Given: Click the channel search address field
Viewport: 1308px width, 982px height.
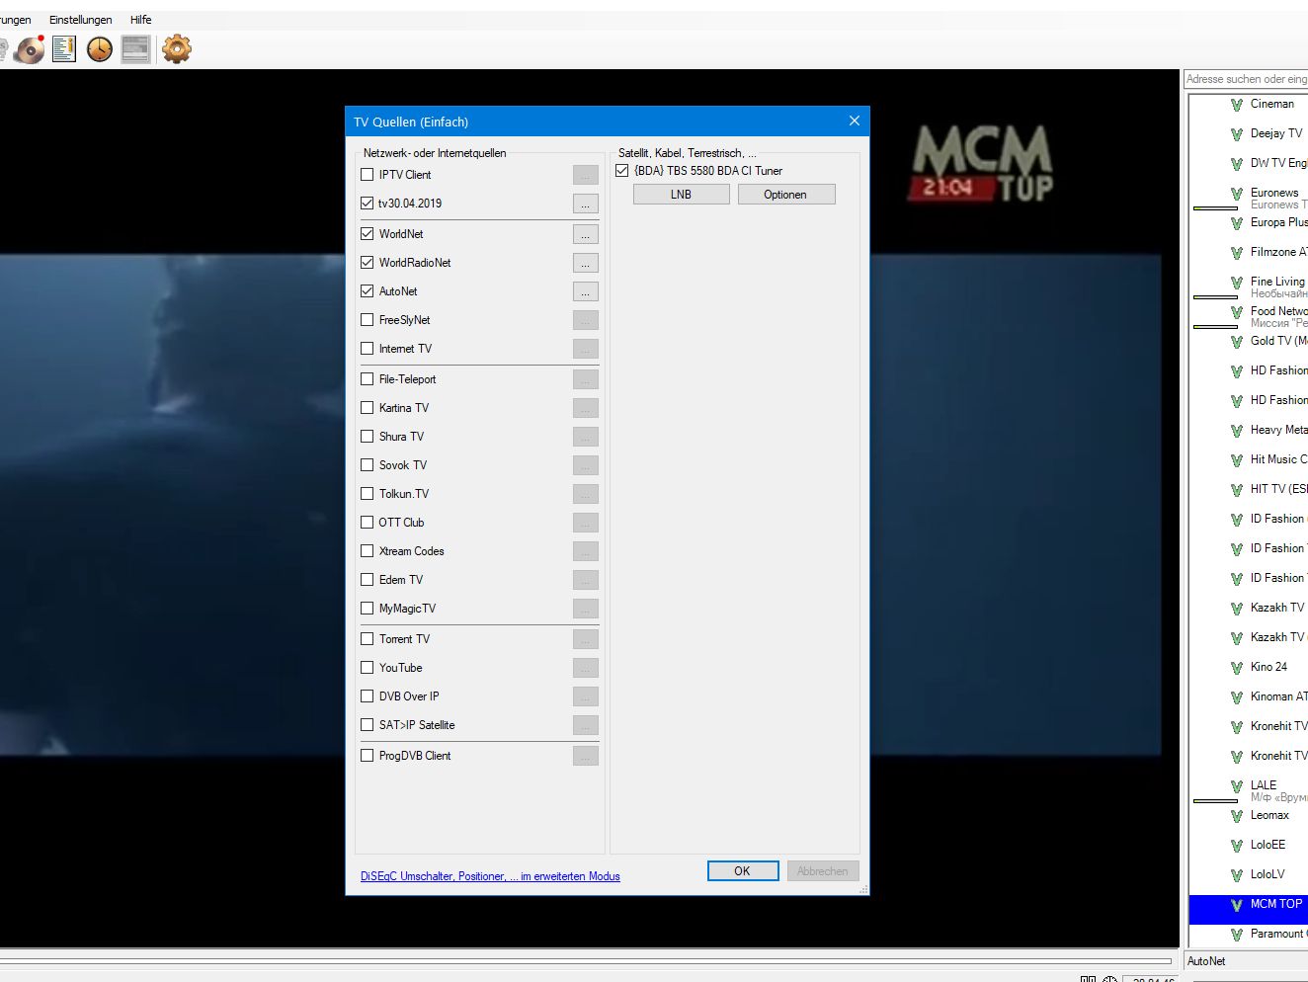Looking at the screenshot, I should click(1246, 79).
